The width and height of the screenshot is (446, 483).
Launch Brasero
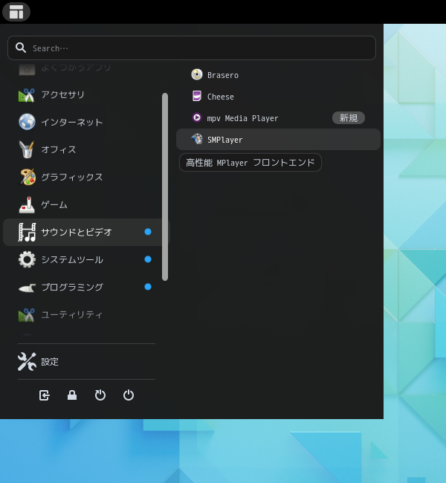tap(278, 75)
